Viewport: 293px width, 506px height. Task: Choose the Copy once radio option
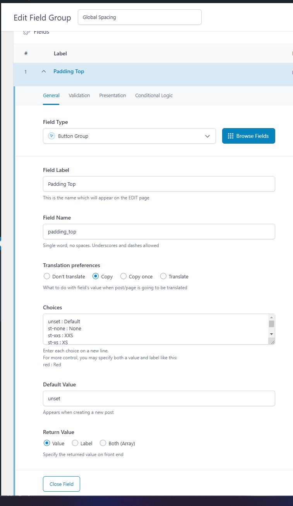[x=123, y=276]
